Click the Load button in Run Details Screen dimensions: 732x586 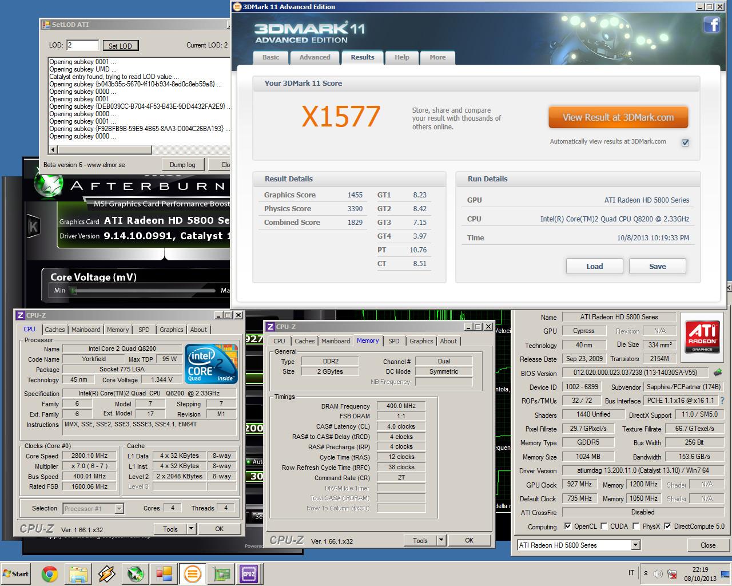[595, 266]
